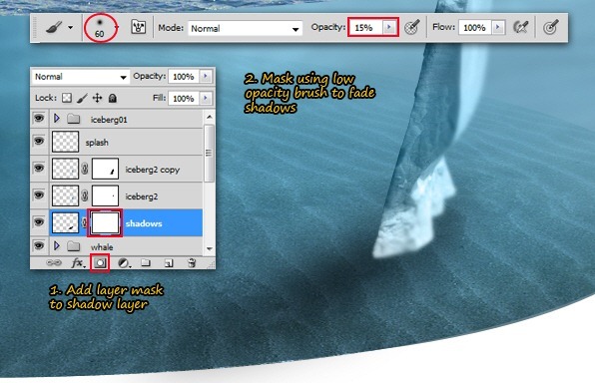This screenshot has width=595, height=383.
Task: Open the layer blend mode Normal dropdown
Action: point(80,77)
